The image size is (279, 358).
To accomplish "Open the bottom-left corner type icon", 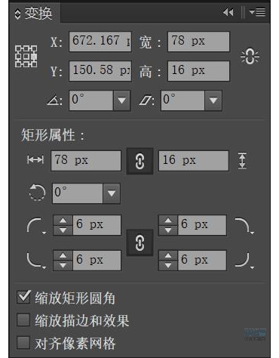I will tap(36, 261).
